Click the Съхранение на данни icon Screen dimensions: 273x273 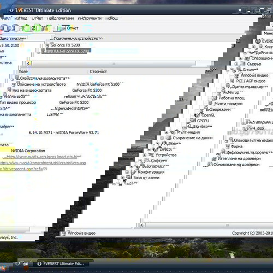(168, 138)
